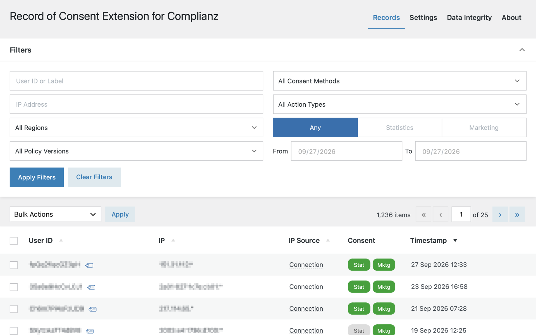Screen dimensions: 536x335
Task: Open All Action Types dropdown
Action: (x=399, y=104)
